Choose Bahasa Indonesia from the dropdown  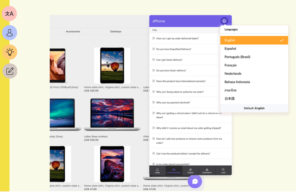tap(237, 82)
